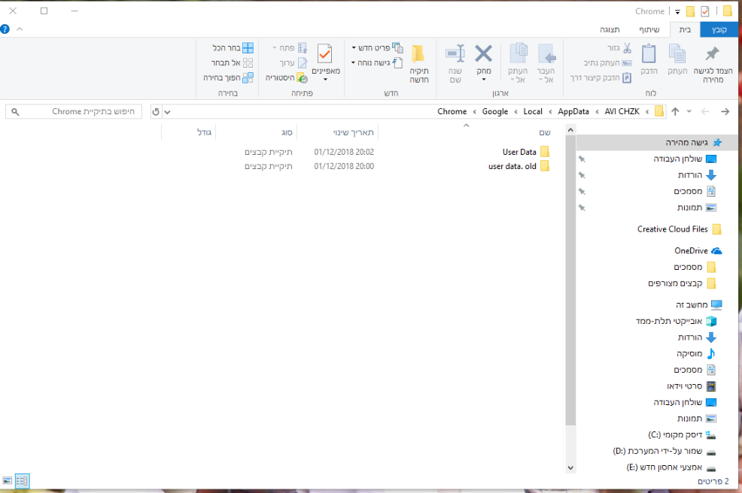Collapse the ribbon with the chevron
The height and width of the screenshot is (493, 742).
[x=20, y=29]
